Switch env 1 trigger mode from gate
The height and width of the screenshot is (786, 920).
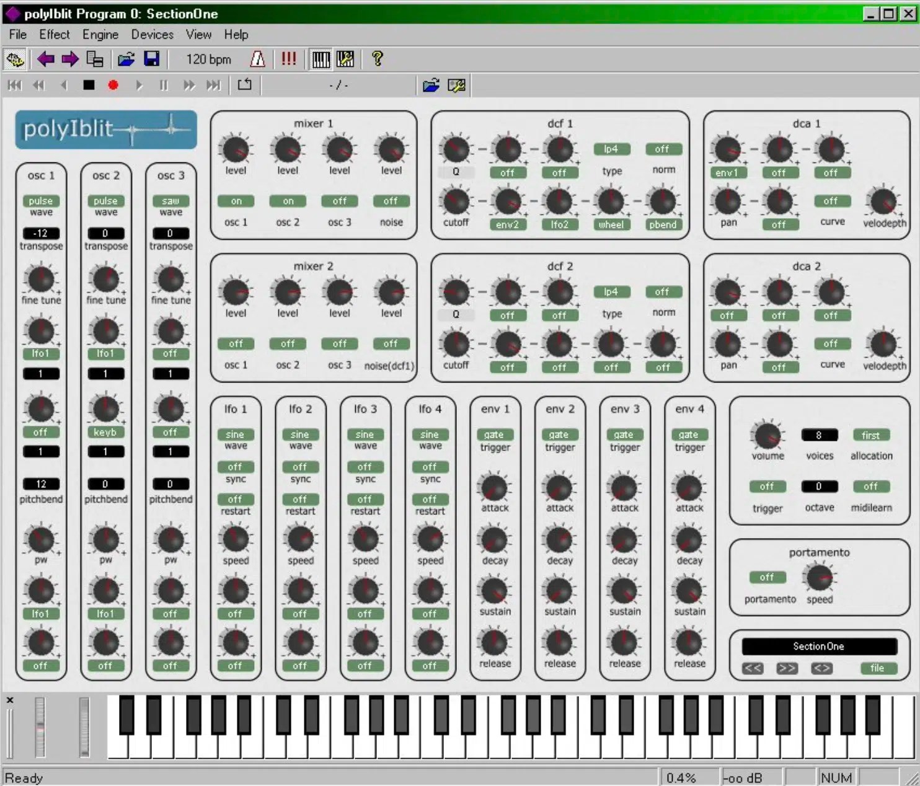494,434
